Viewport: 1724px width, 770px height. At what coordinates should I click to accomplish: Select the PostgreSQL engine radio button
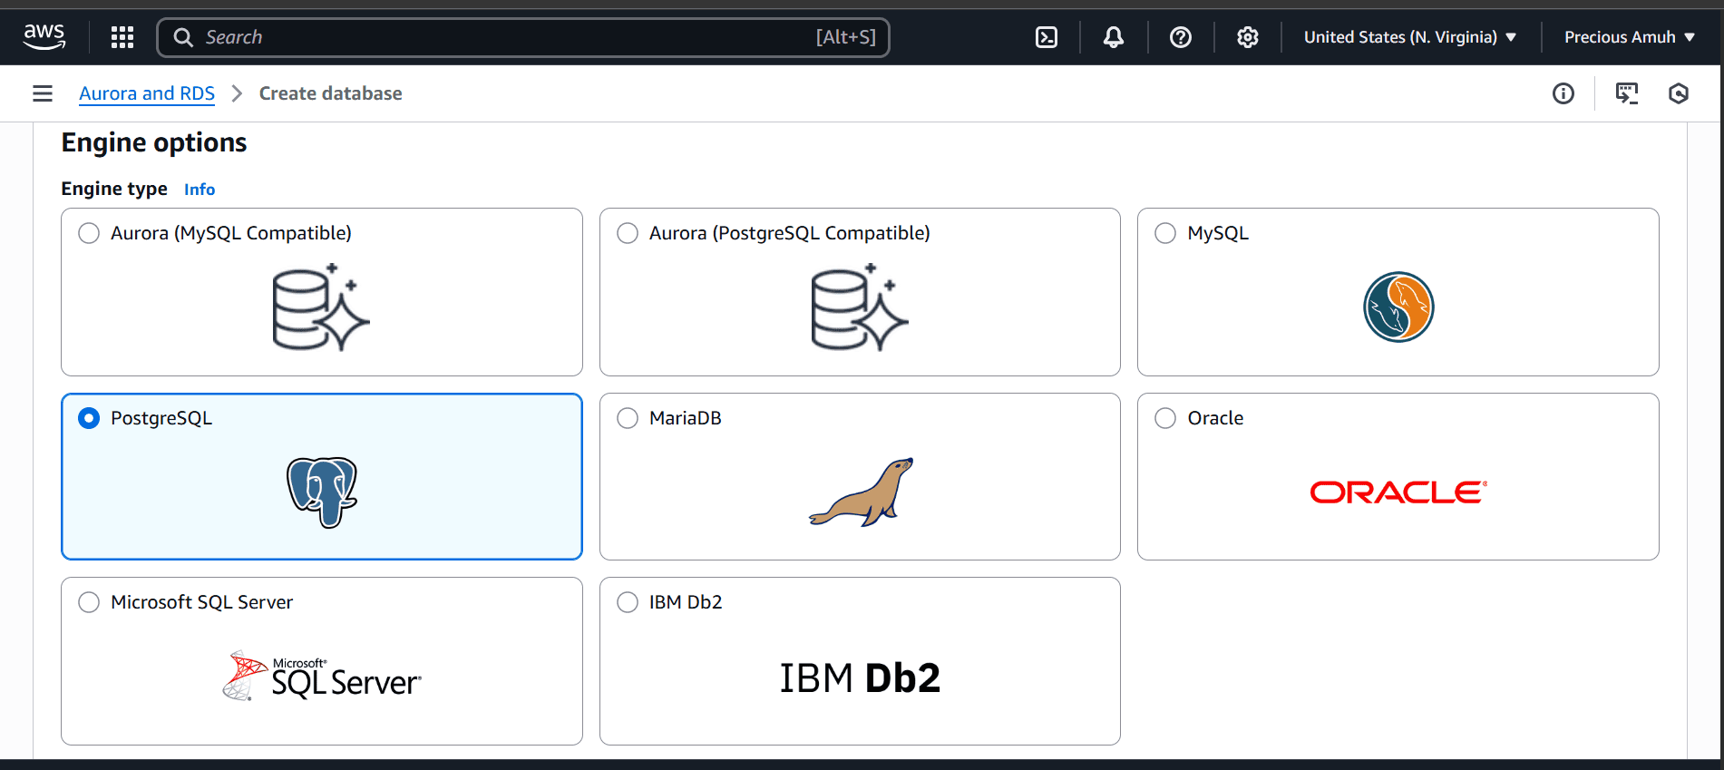click(89, 418)
